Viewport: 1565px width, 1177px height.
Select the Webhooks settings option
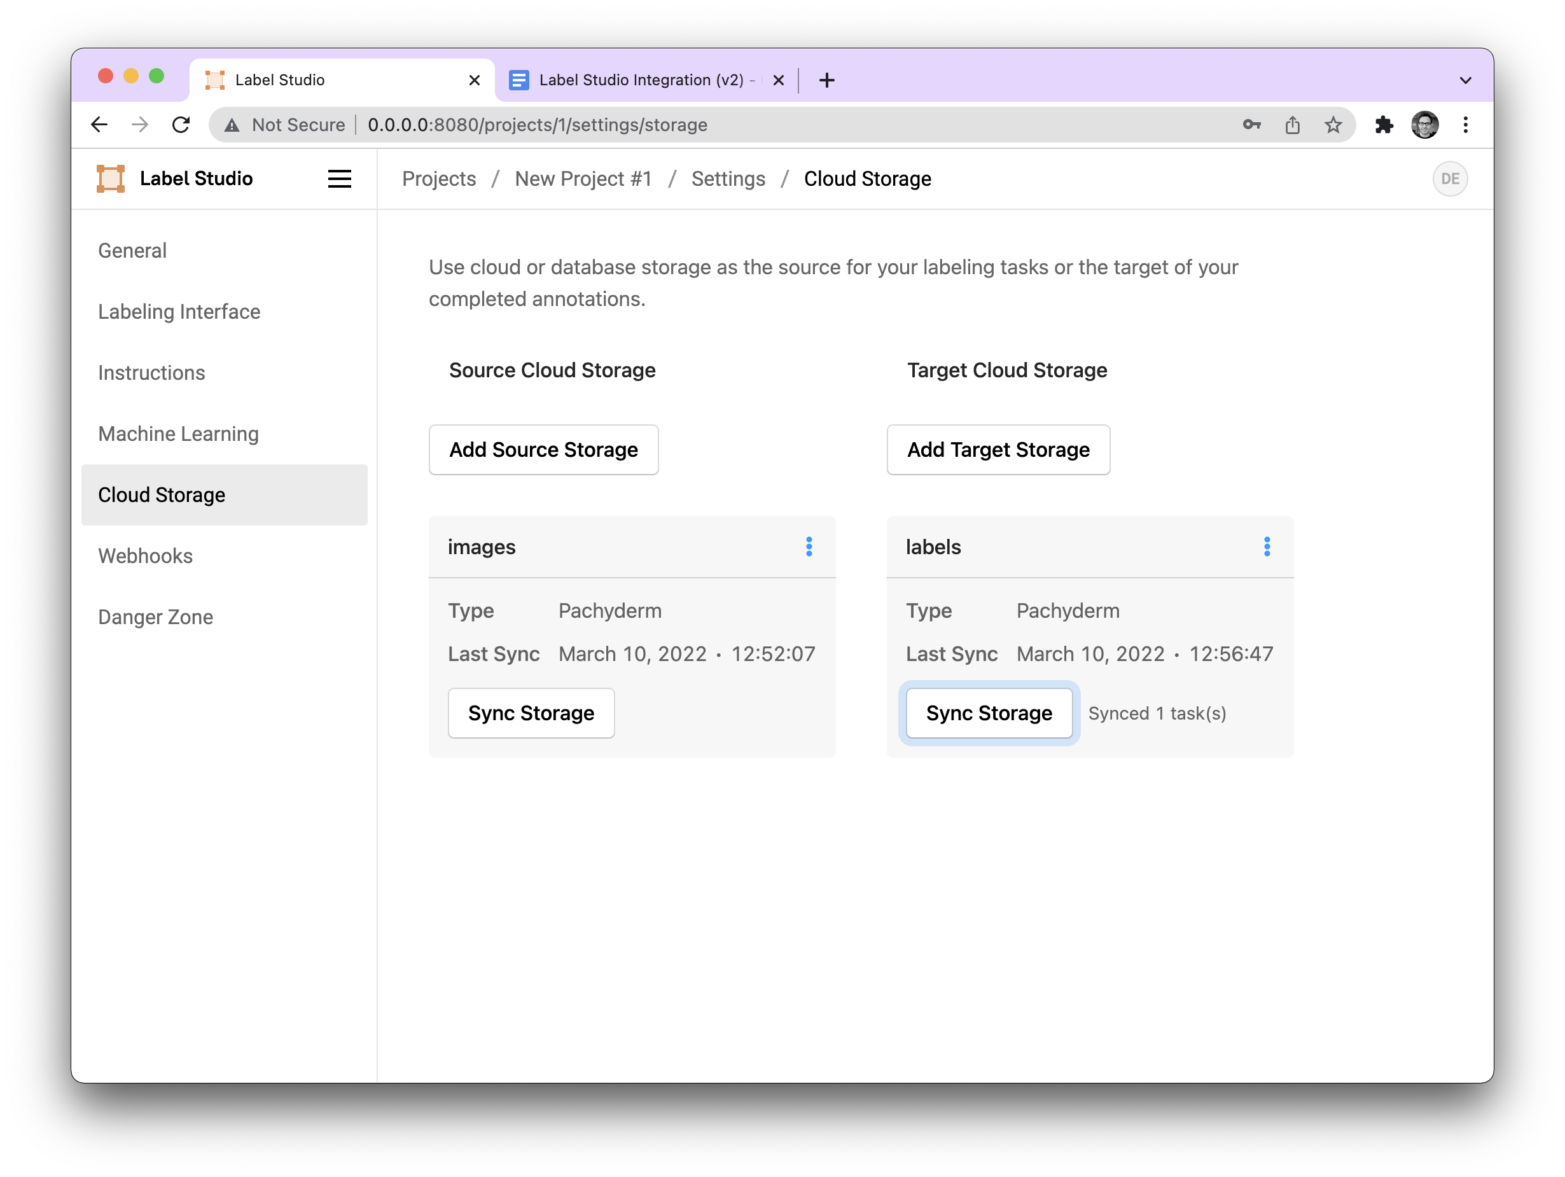point(144,554)
